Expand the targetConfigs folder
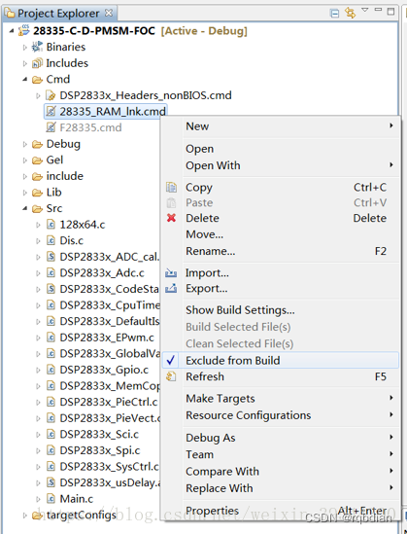407x534 pixels. [x=25, y=516]
